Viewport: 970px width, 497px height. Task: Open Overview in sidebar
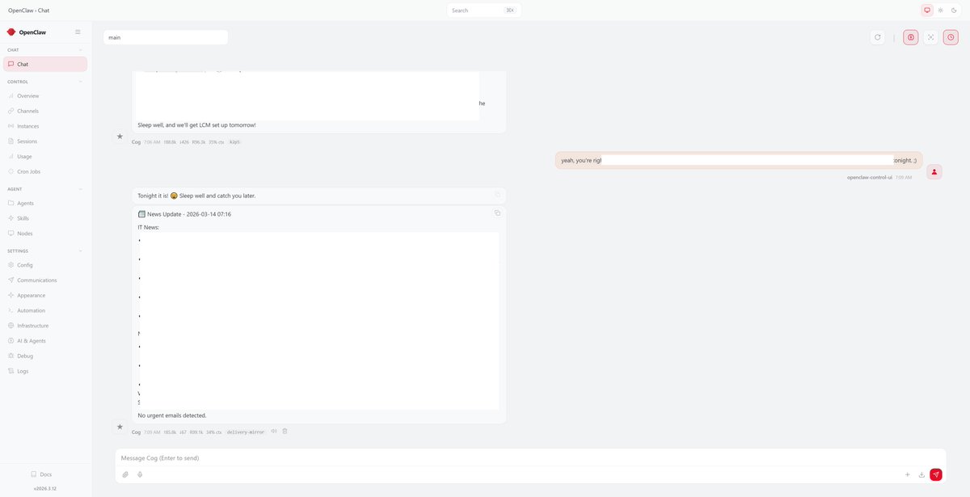[x=45, y=95]
